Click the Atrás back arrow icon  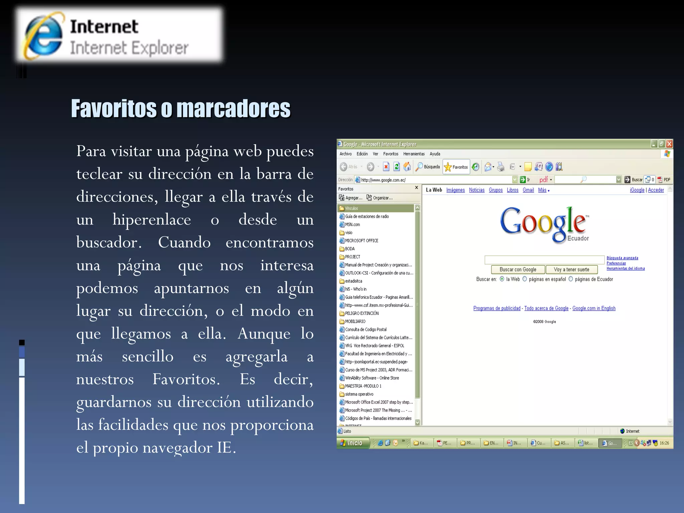343,167
